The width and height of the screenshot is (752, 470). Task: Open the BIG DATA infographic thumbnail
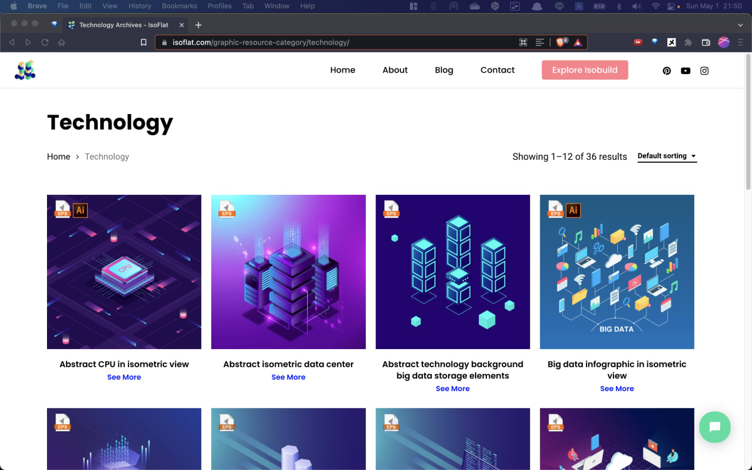coord(617,272)
